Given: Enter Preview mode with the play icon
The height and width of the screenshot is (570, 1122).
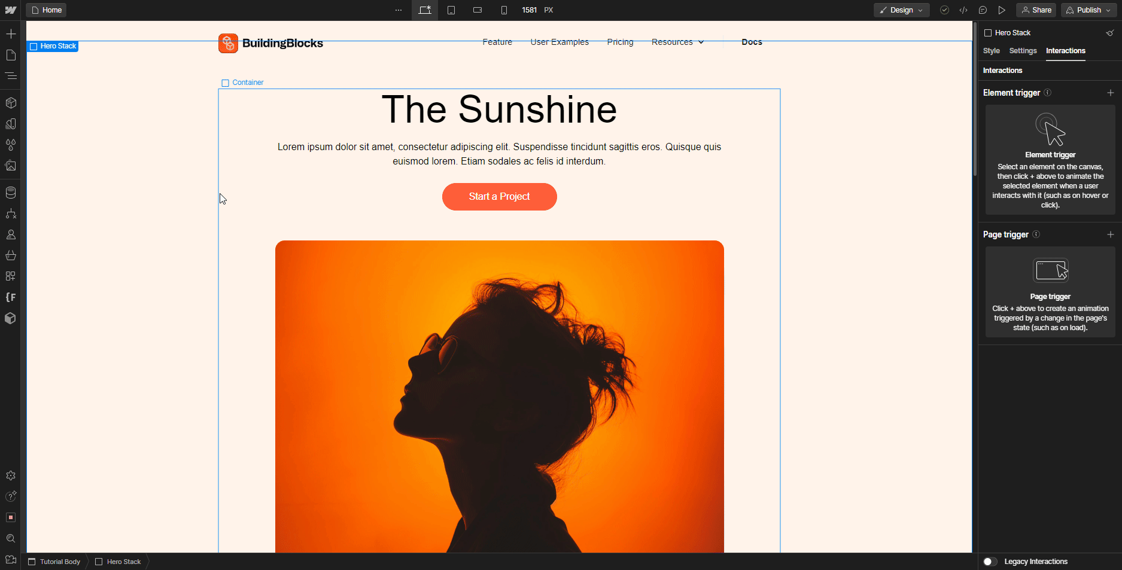Looking at the screenshot, I should 1002,10.
